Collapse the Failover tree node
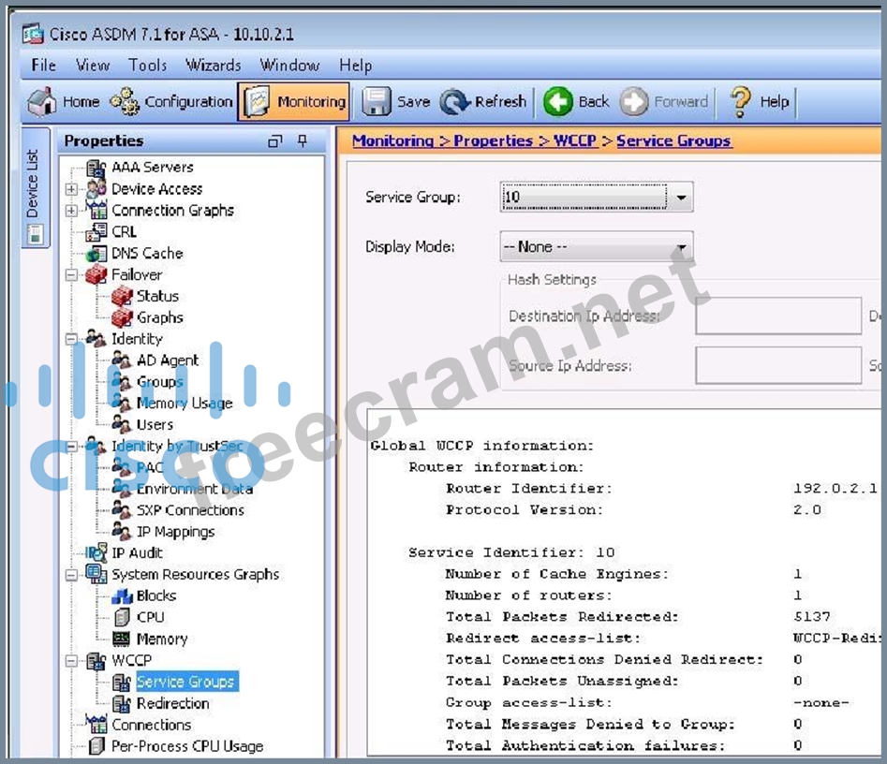 click(71, 275)
